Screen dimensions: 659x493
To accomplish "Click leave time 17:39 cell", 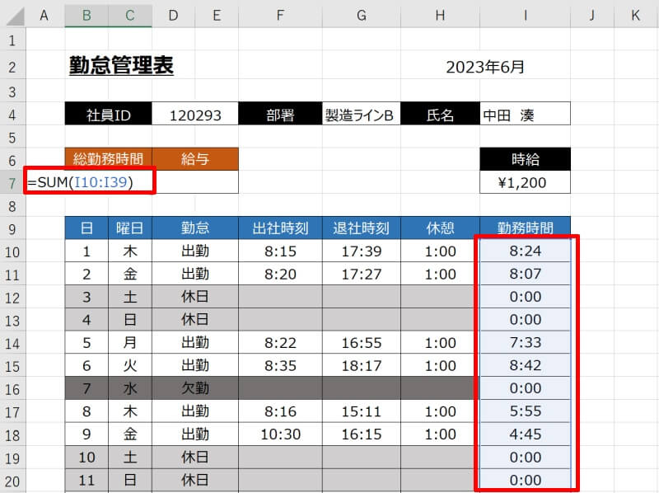I will (x=361, y=251).
